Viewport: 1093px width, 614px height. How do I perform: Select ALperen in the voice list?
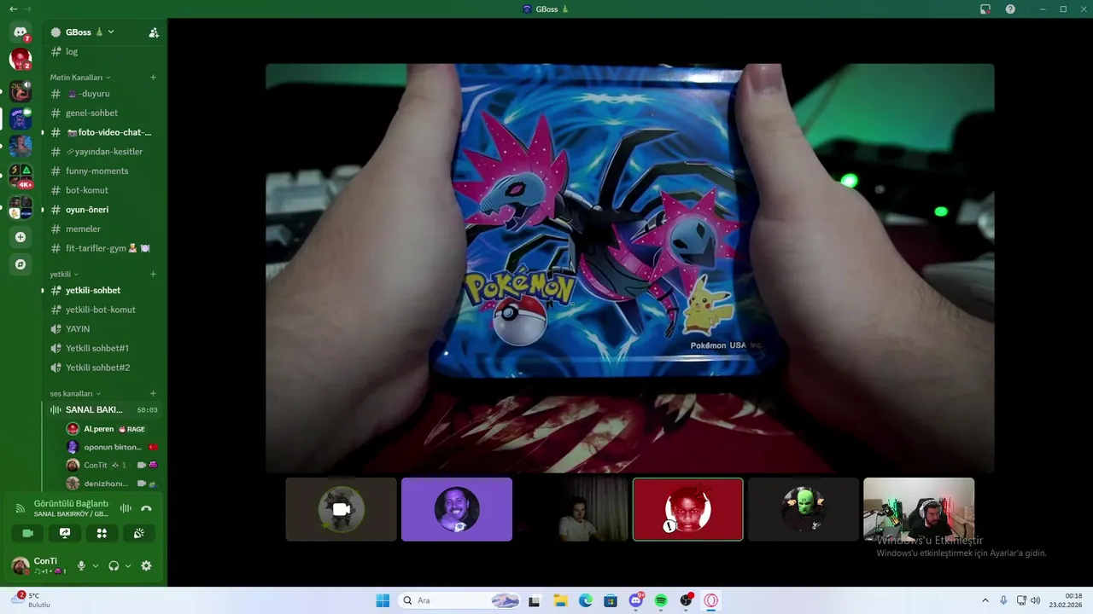(111, 429)
